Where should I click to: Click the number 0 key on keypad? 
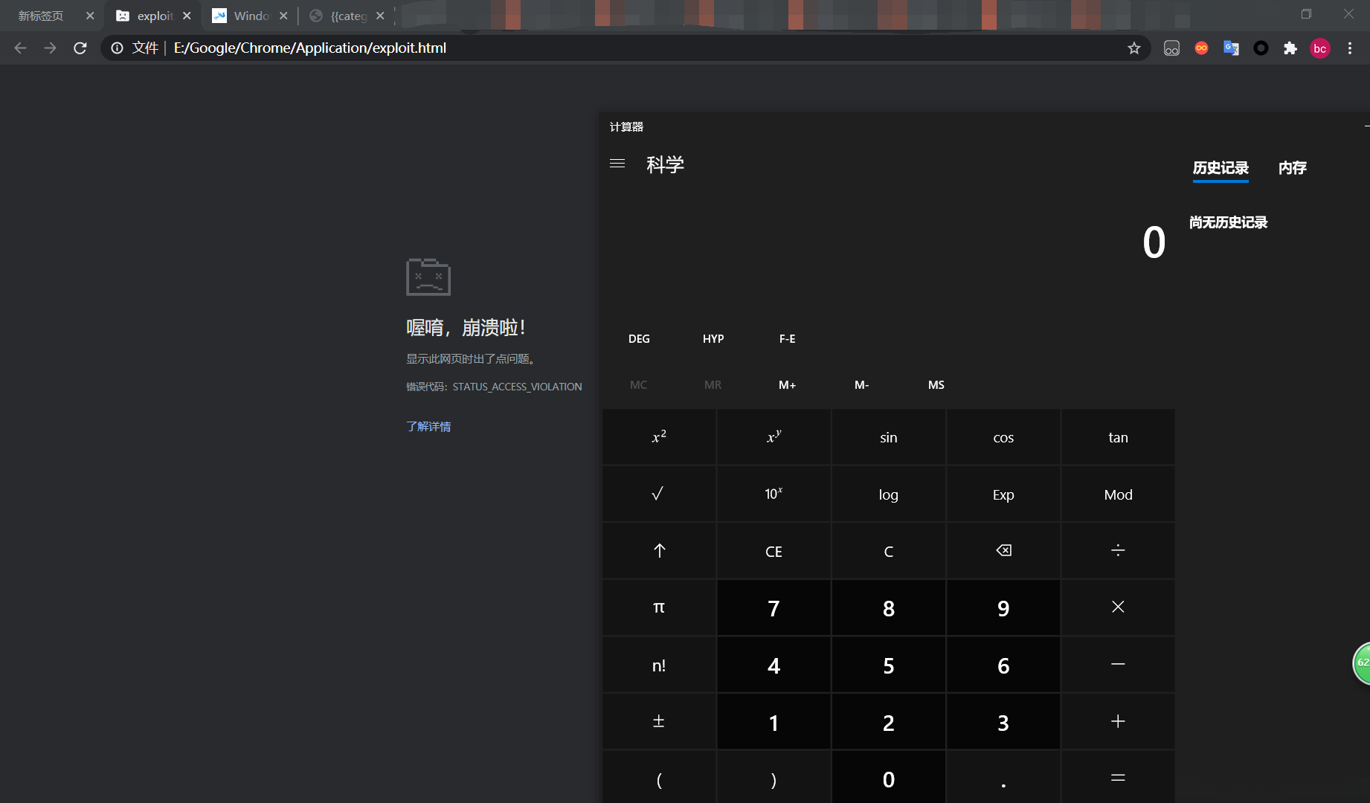pos(888,778)
